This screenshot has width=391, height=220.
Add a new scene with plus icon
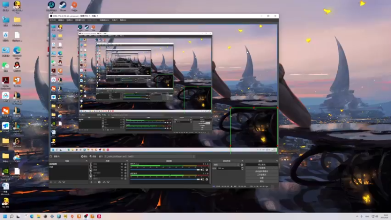pyautogui.click(x=51, y=182)
